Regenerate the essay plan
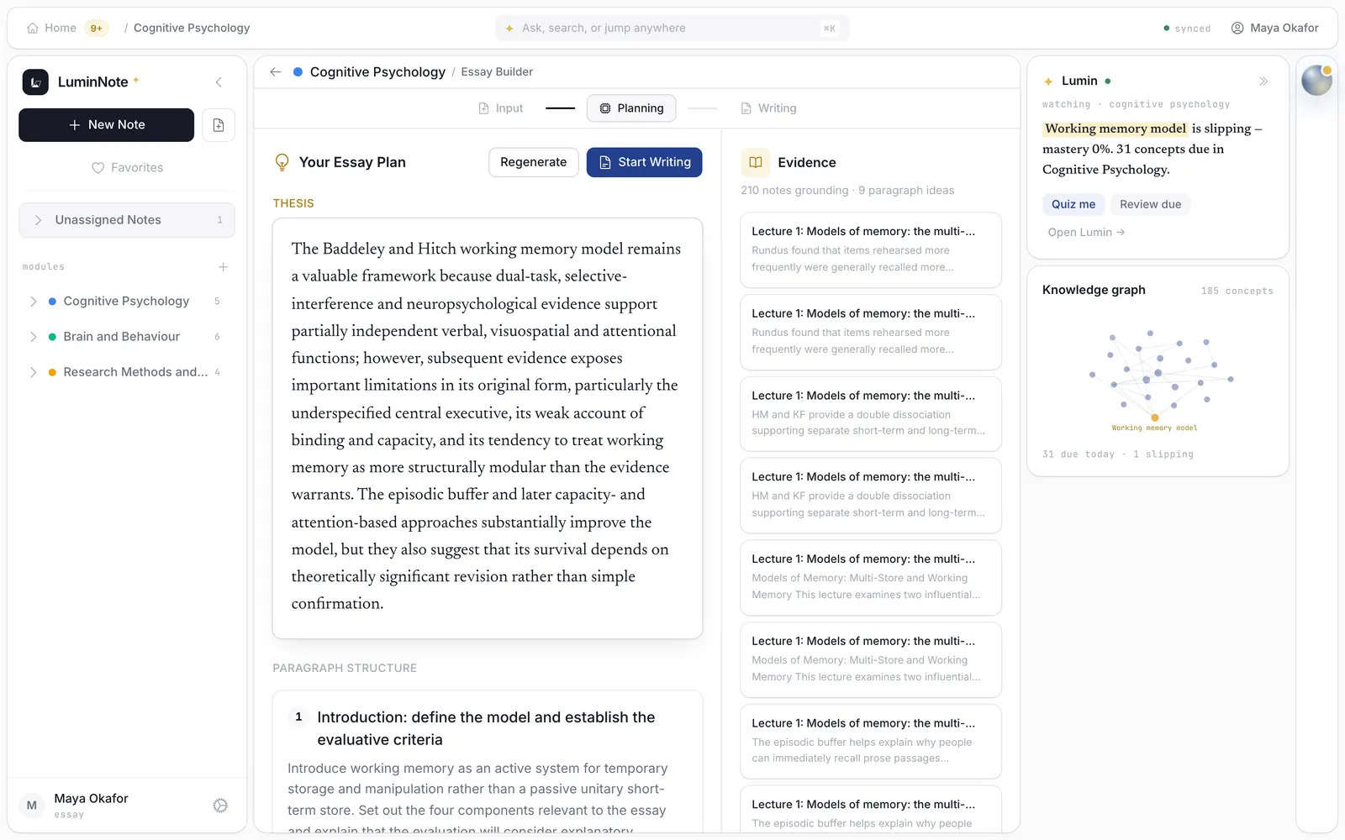 click(x=534, y=162)
